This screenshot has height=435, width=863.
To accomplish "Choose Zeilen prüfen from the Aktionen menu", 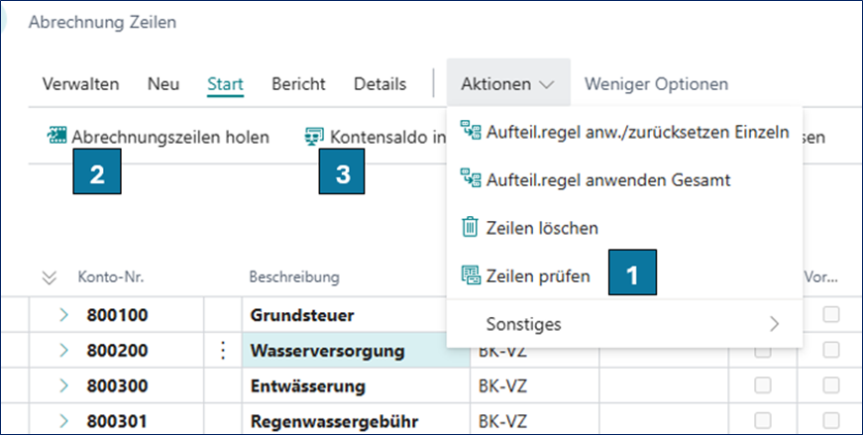I will (624, 275).
